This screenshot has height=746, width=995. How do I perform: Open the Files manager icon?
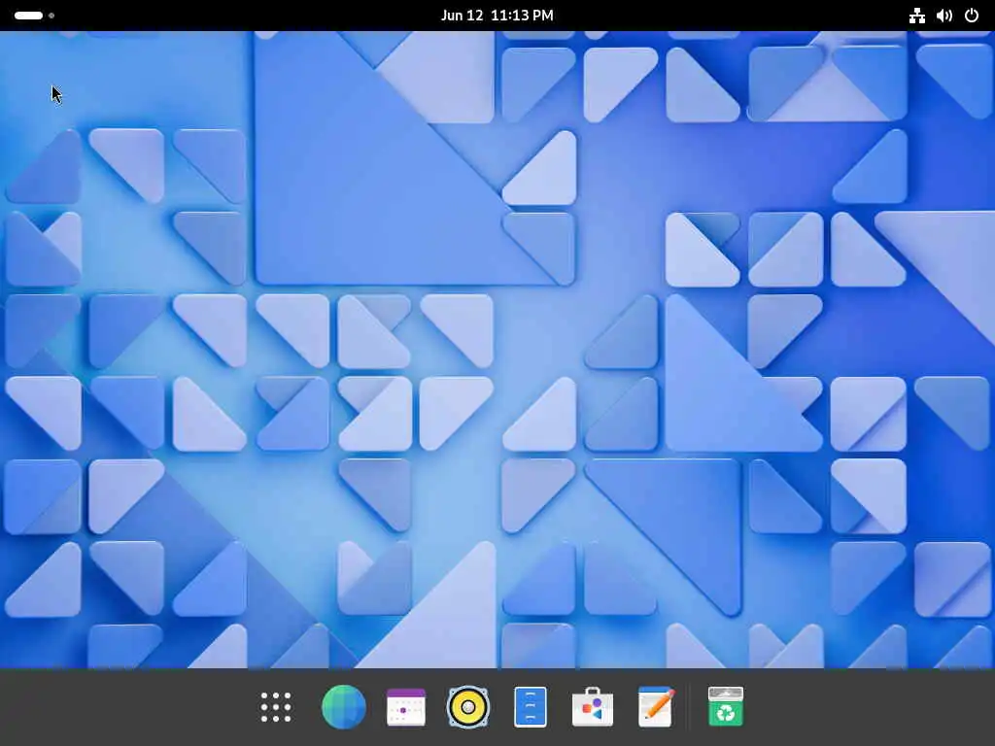point(531,707)
